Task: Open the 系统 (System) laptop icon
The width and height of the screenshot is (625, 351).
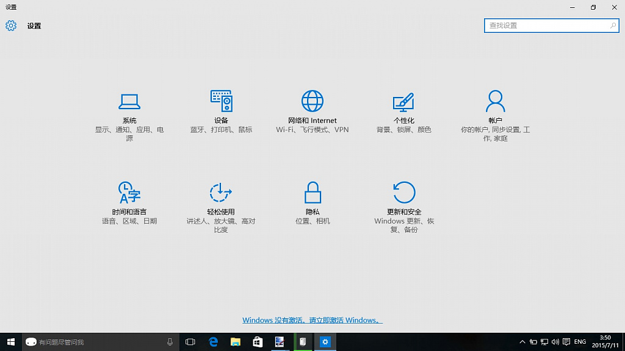Action: [129, 101]
